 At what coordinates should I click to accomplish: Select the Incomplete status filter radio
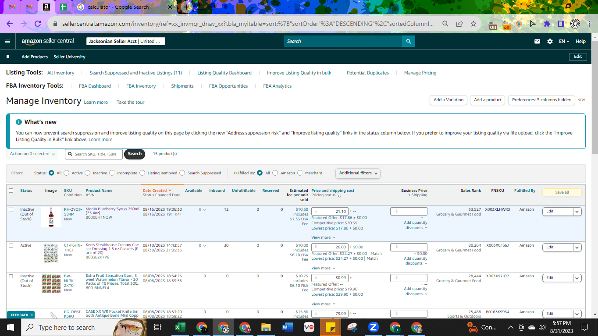(x=112, y=173)
